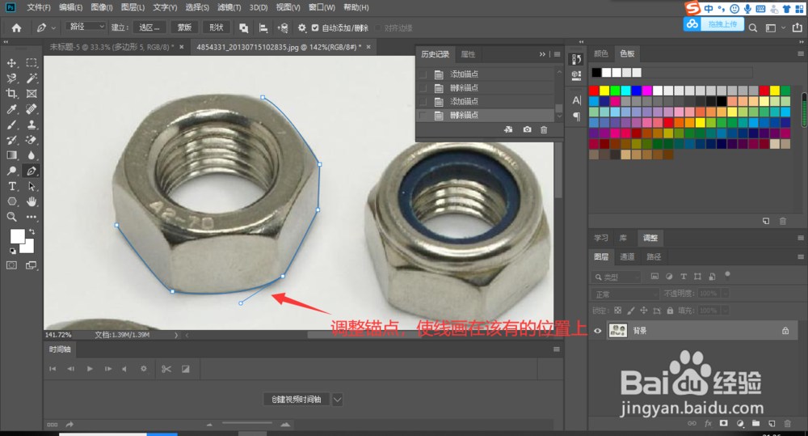Toggle lock all icon in Layers

click(x=670, y=311)
